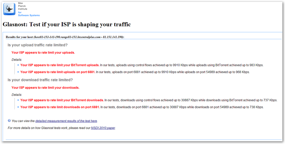Click the 'Details:' label under the upload section
285x144 pixels.
point(17,60)
